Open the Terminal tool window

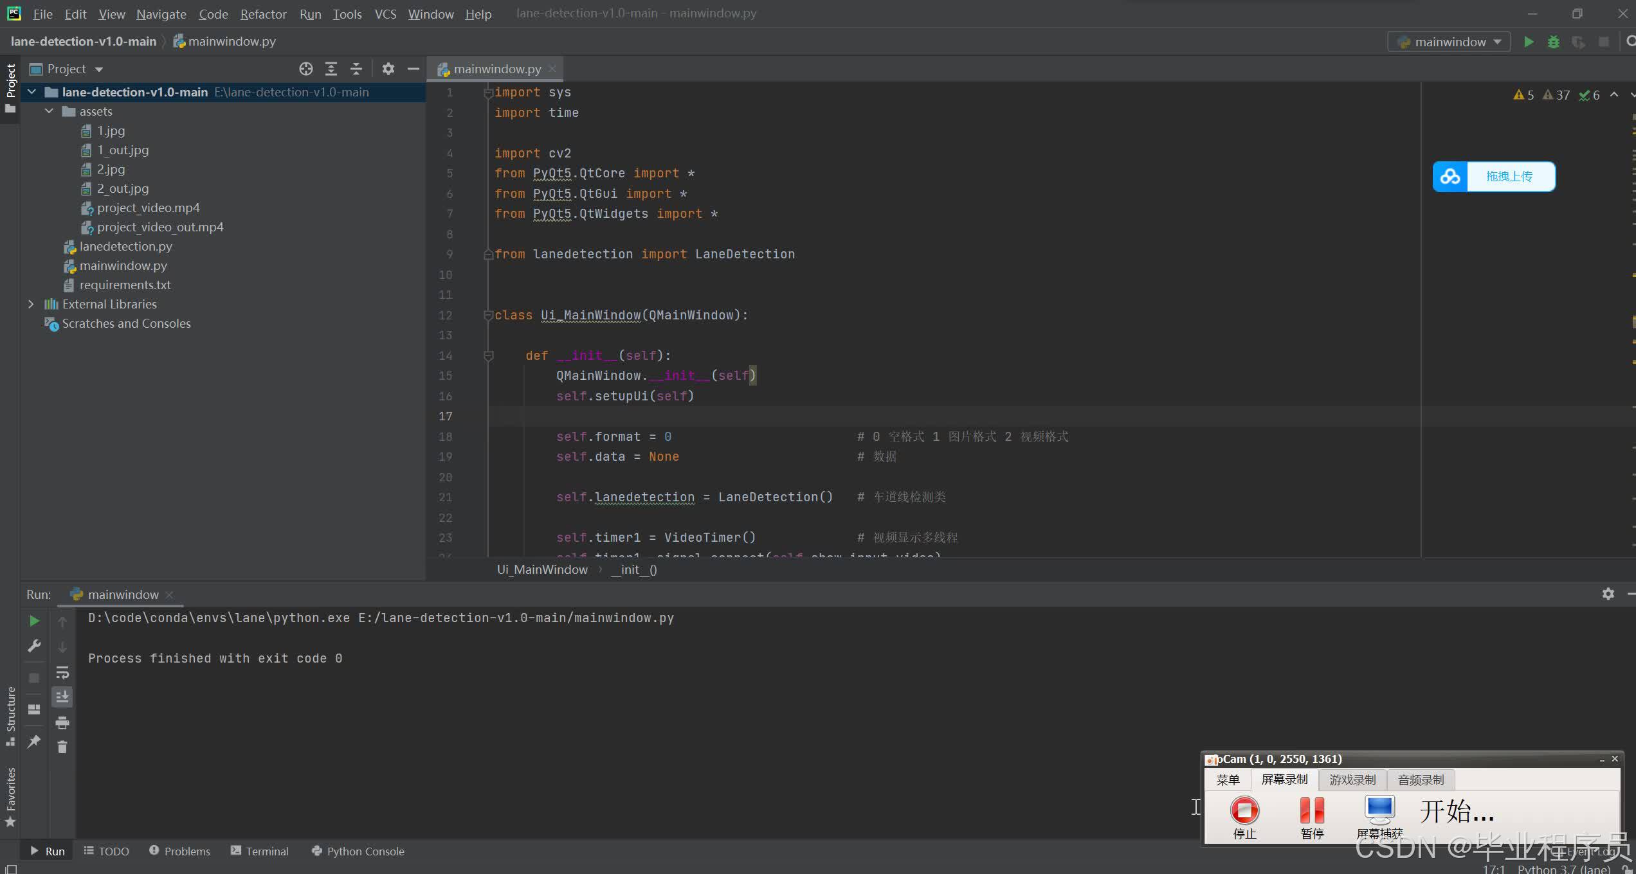260,851
